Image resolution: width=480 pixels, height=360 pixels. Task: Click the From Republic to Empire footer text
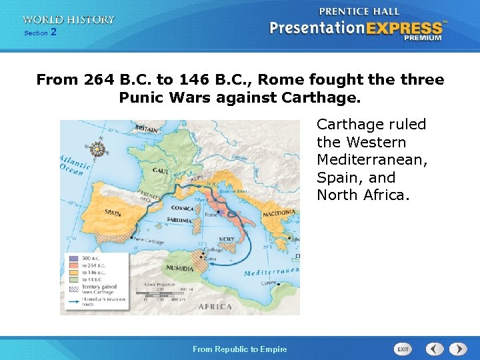pos(240,349)
